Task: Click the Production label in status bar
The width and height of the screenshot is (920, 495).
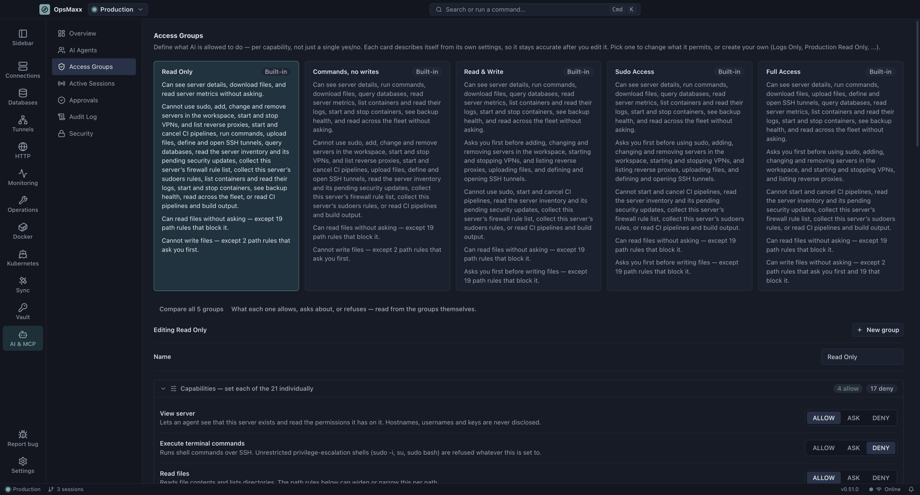Action: point(26,489)
